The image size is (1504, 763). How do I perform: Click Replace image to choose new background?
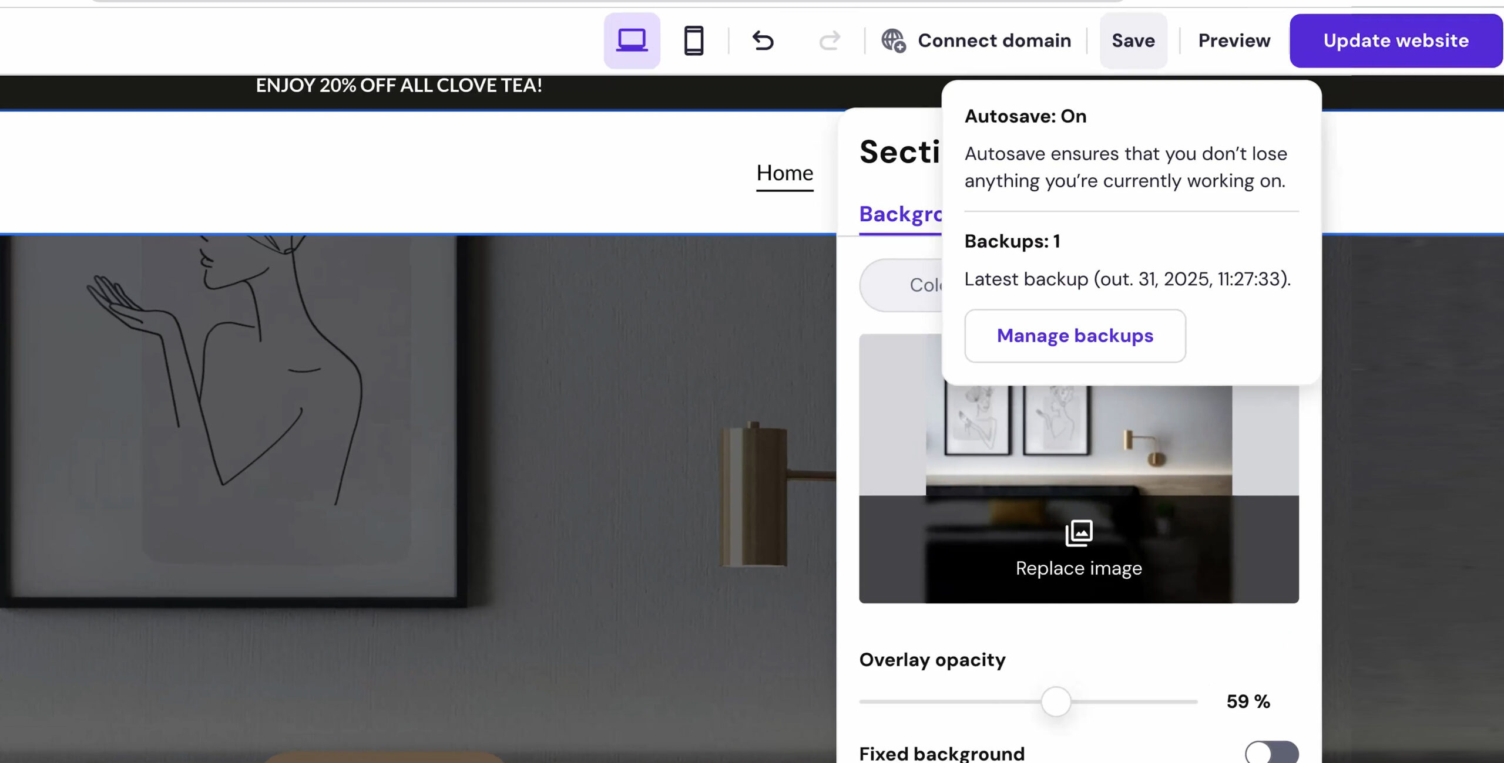click(1079, 568)
